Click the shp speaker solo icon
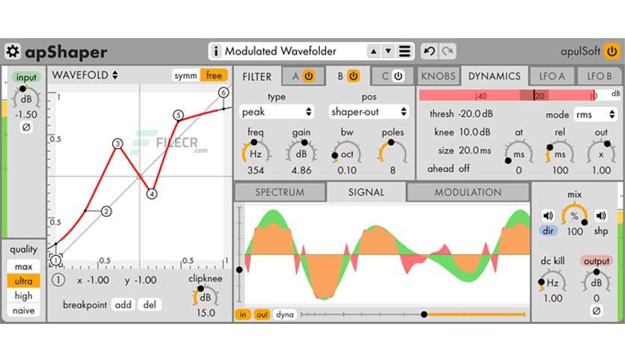 tap(600, 215)
